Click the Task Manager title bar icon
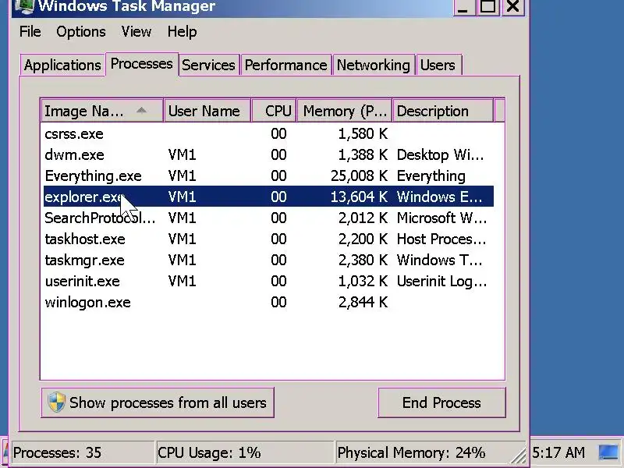Viewport: 624px width, 468px height. 25,6
